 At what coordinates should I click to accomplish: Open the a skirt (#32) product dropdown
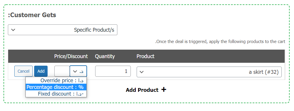pyautogui.click(x=209, y=72)
